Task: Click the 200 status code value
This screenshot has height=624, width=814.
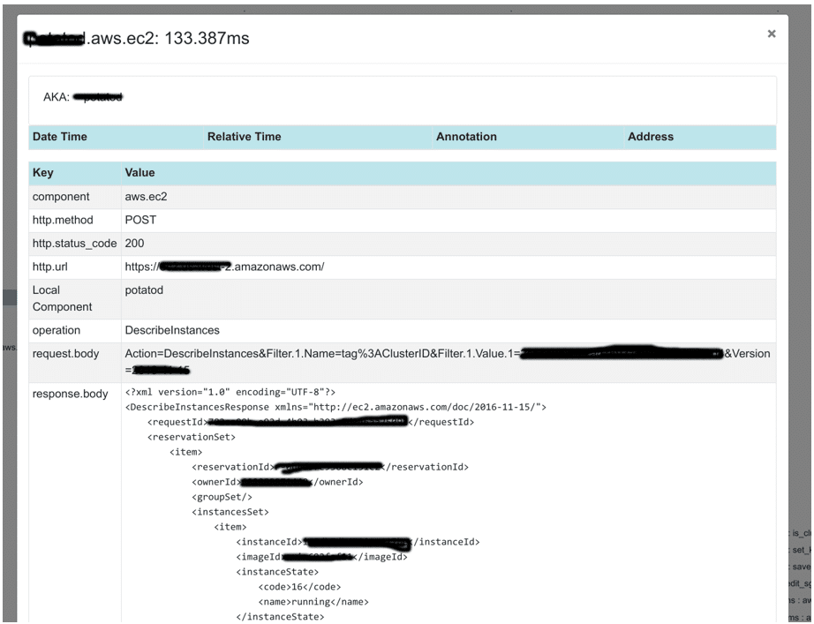Action: 134,244
